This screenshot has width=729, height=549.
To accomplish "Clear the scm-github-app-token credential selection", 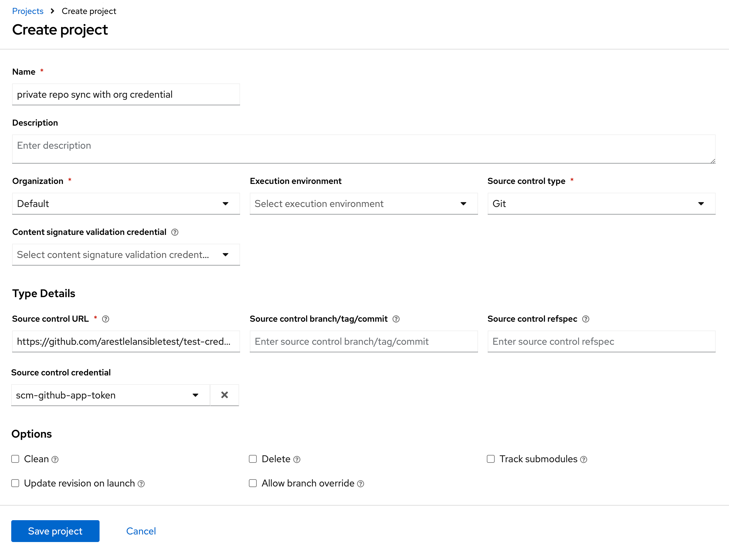I will (224, 395).
